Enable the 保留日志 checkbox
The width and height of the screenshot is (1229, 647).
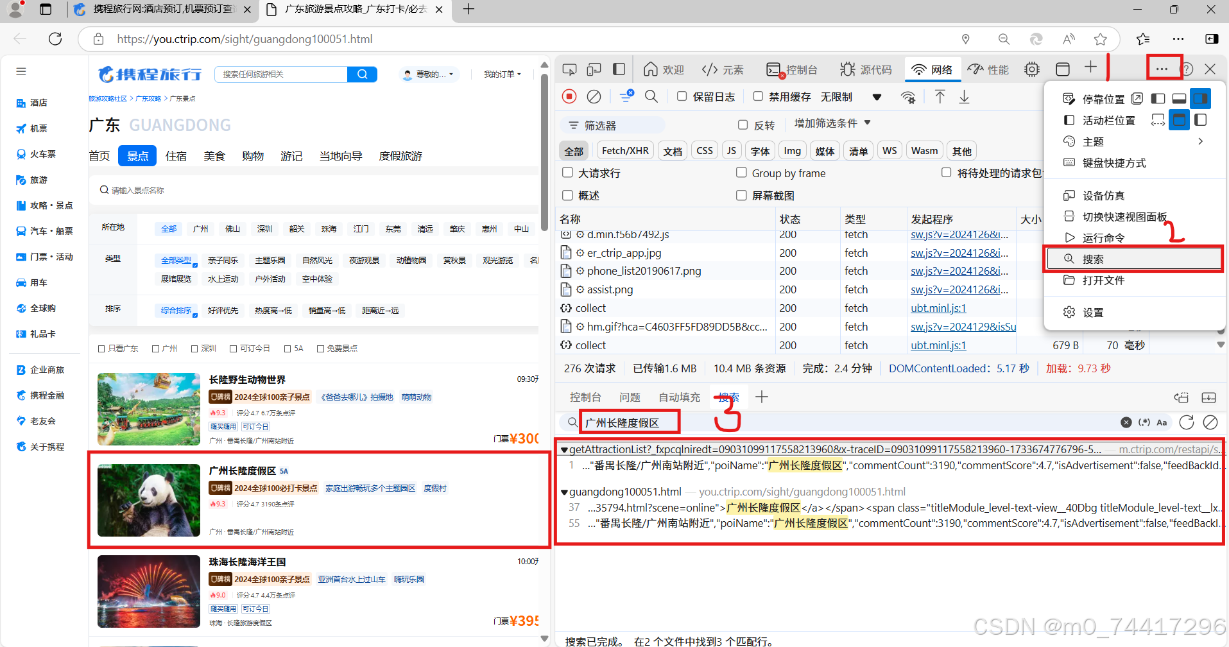tap(682, 96)
